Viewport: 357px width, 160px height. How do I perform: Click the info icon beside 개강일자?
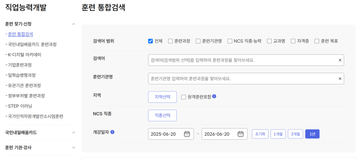tap(113, 132)
